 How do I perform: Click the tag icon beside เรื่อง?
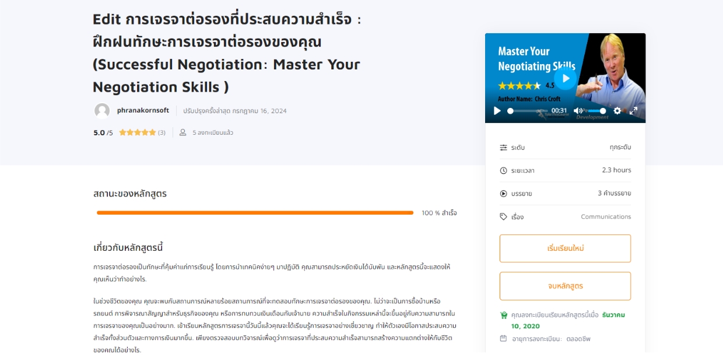(504, 216)
